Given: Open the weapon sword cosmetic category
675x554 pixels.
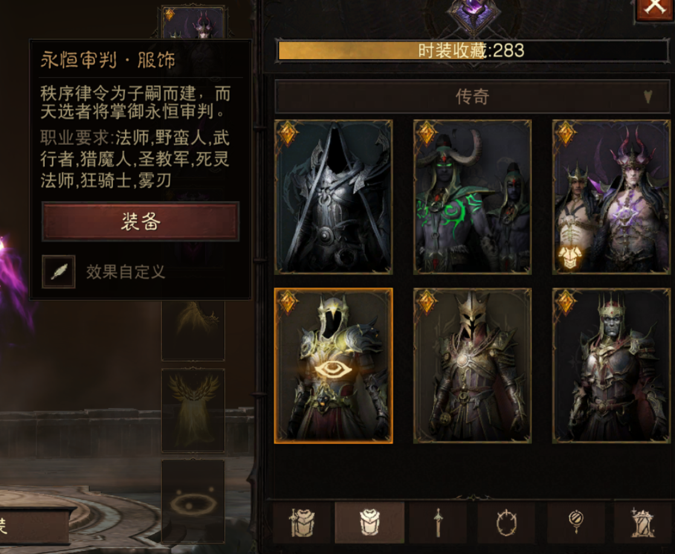Looking at the screenshot, I should [x=438, y=522].
